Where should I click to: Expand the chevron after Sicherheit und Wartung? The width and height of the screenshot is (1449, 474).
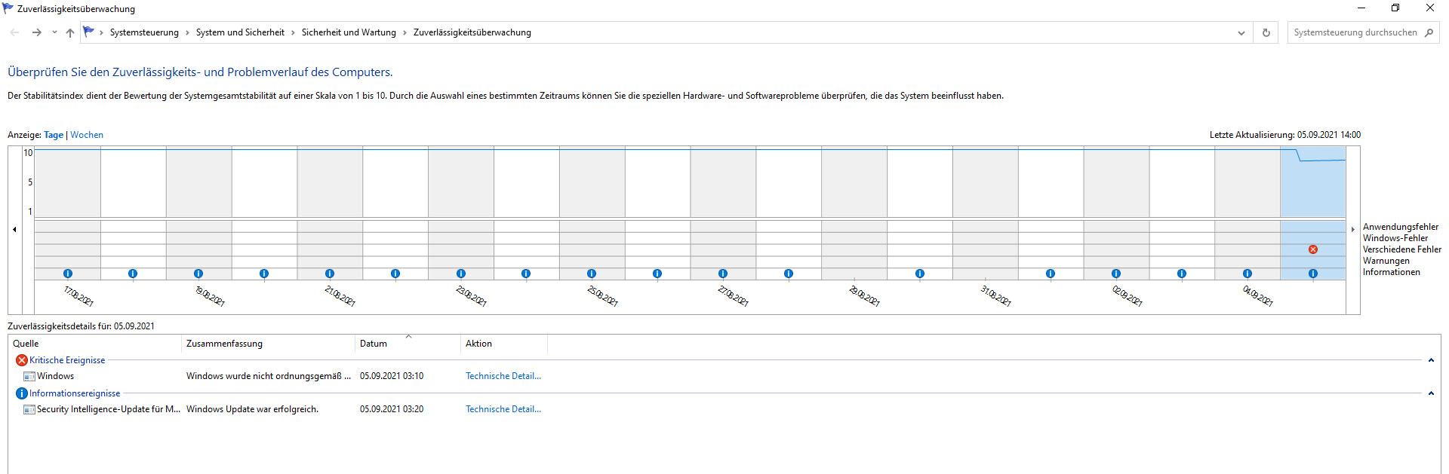[x=405, y=32]
